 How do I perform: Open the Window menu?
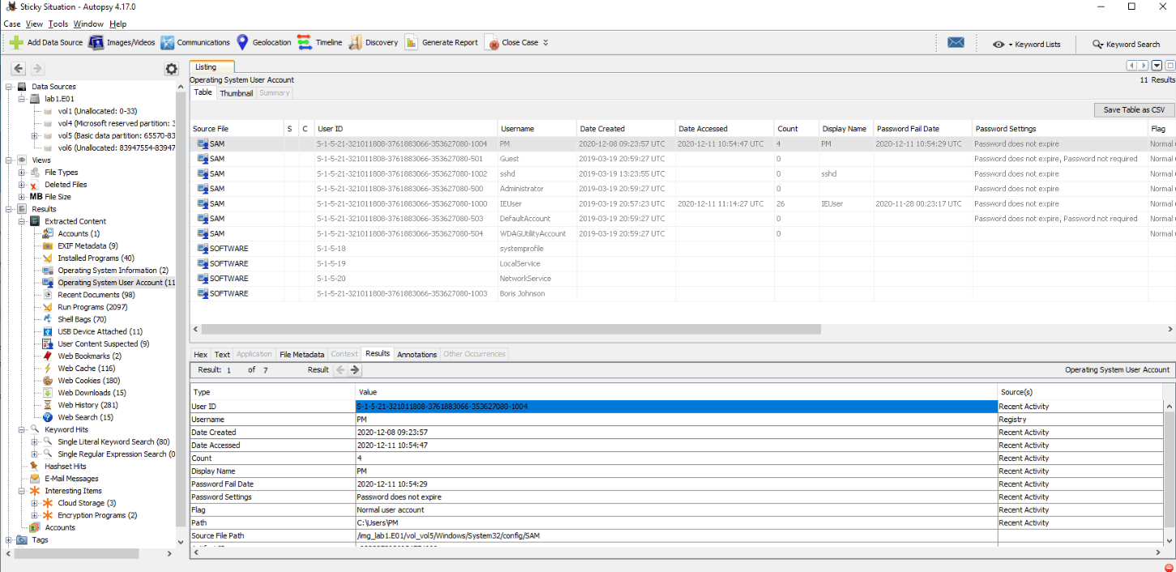(x=88, y=24)
